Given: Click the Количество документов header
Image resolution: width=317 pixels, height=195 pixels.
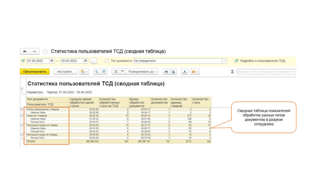Looking at the screenshot, I should pyautogui.click(x=160, y=102).
